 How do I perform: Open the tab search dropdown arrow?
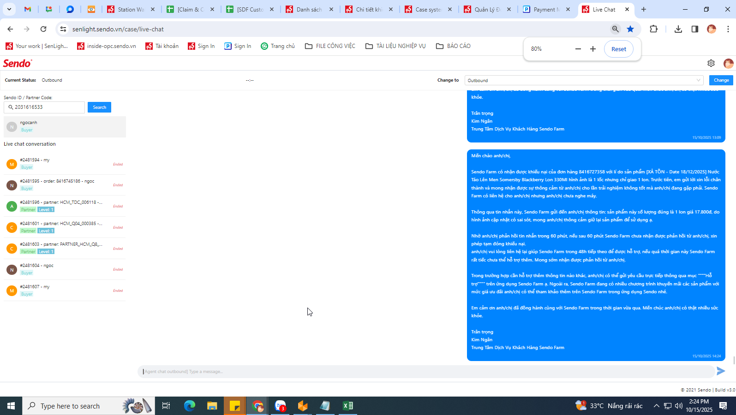[9, 9]
